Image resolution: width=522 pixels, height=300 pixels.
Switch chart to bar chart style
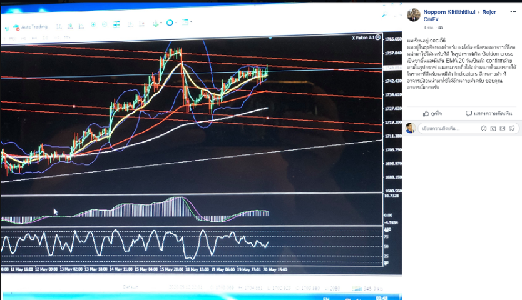pos(59,26)
